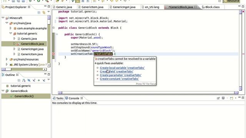The width and height of the screenshot is (246, 138).
Task: Expand GenericIngot.java tree node
Action: 14,49
